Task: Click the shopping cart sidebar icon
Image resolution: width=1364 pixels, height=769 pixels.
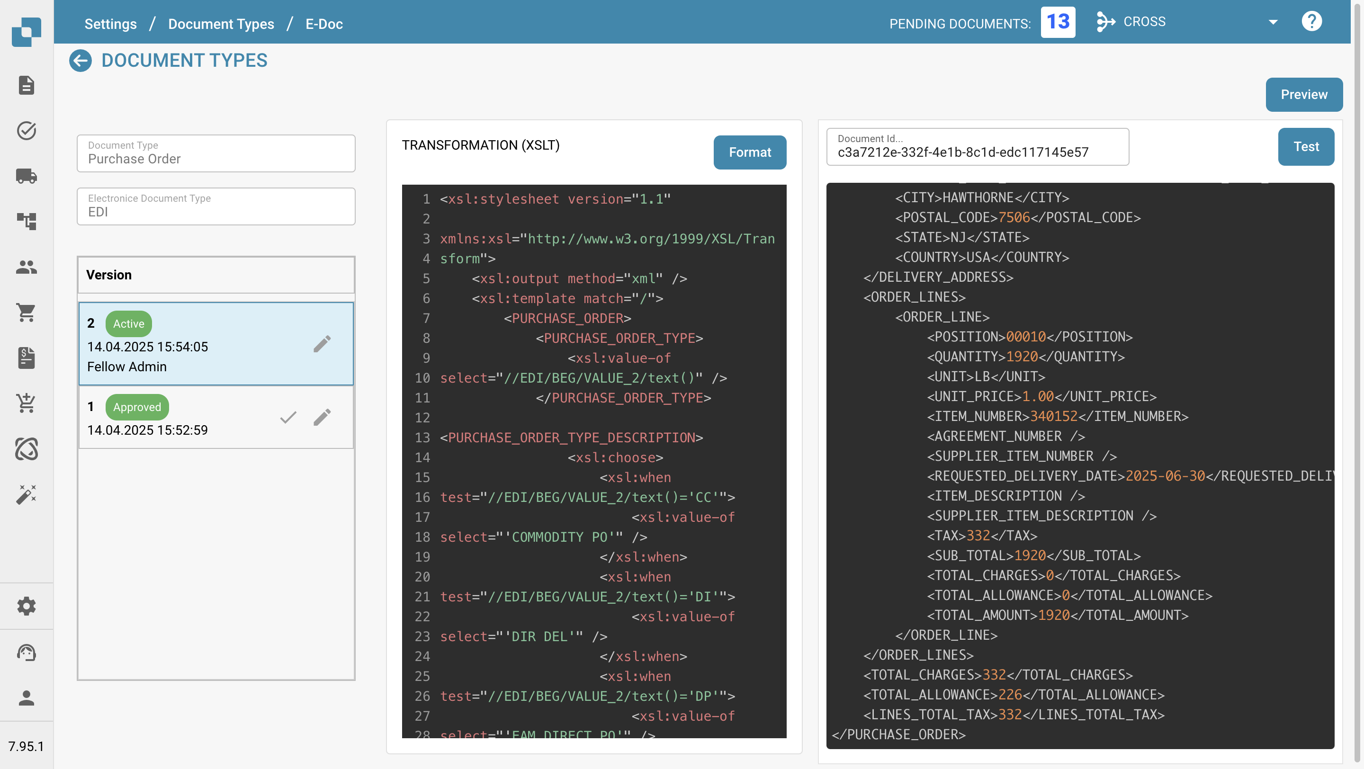Action: coord(26,312)
